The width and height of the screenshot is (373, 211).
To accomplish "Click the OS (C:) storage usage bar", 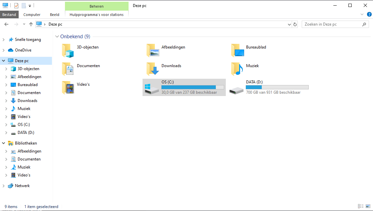I will click(x=193, y=87).
